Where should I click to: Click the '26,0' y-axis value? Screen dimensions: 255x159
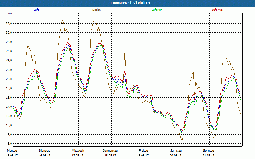pyautogui.click(x=9, y=51)
